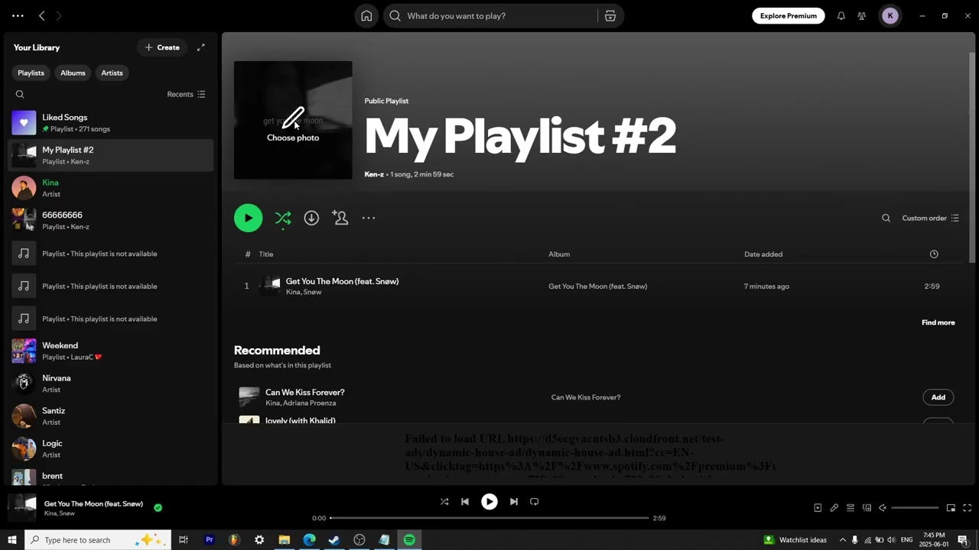Toggle Now Playing view
The image size is (979, 550).
[818, 508]
